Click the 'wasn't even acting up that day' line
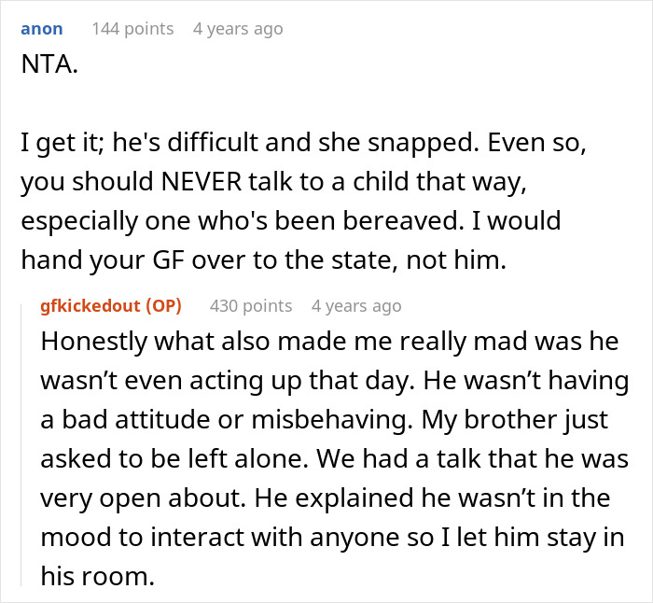653x603 pixels. pyautogui.click(x=335, y=382)
